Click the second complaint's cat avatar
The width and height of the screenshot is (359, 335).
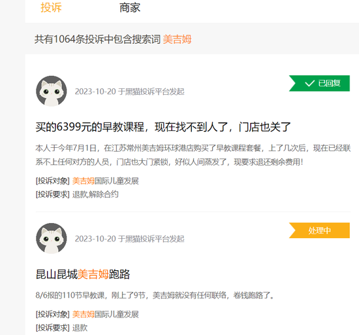click(x=52, y=238)
